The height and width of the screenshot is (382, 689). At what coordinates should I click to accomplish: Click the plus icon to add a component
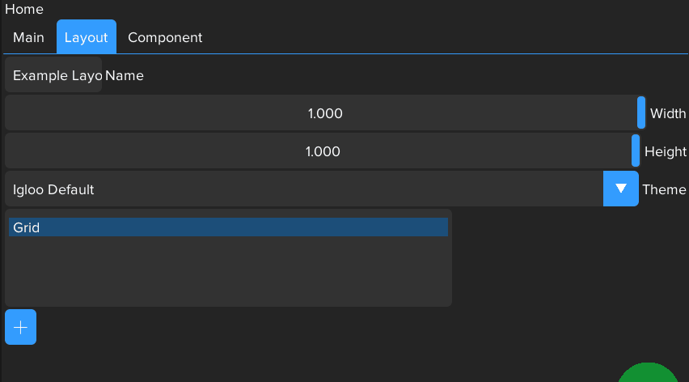tap(20, 327)
